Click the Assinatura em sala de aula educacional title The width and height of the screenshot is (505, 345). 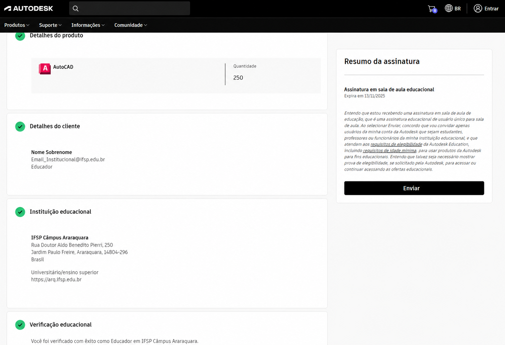tap(389, 89)
